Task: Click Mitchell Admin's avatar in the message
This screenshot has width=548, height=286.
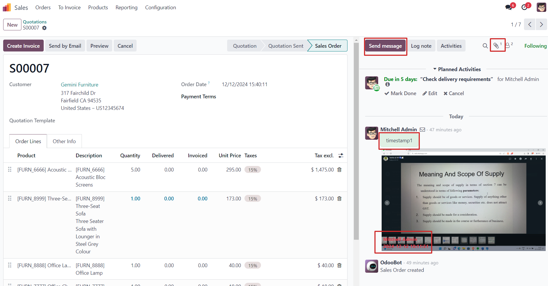Action: 372,133
